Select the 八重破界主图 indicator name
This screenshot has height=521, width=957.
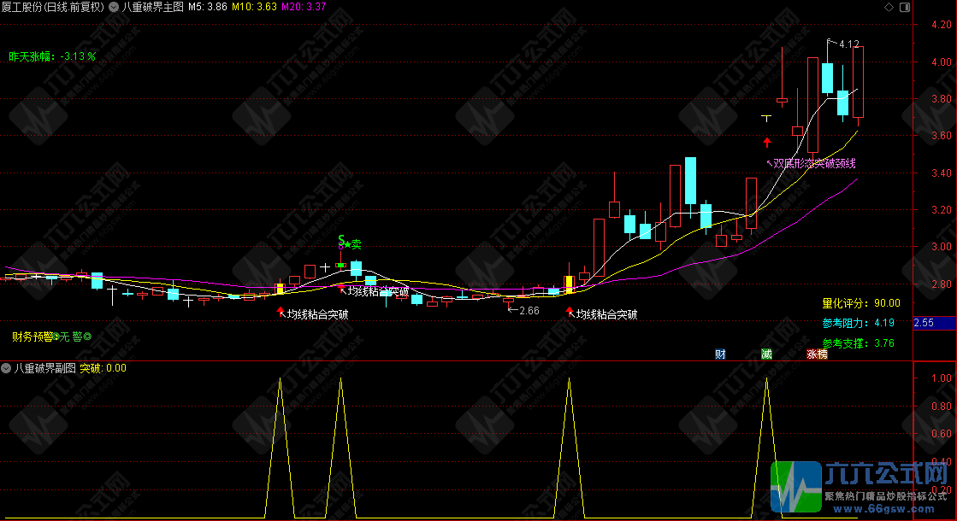152,8
